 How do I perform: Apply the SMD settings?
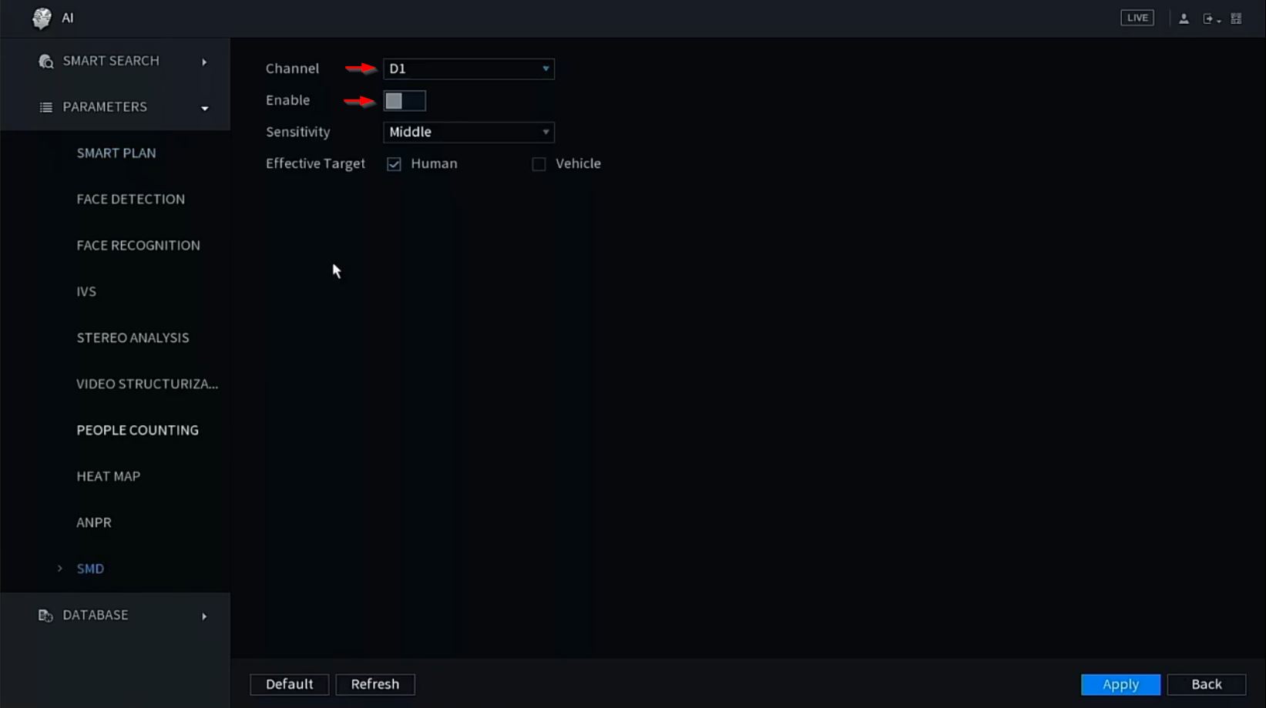[x=1120, y=685]
